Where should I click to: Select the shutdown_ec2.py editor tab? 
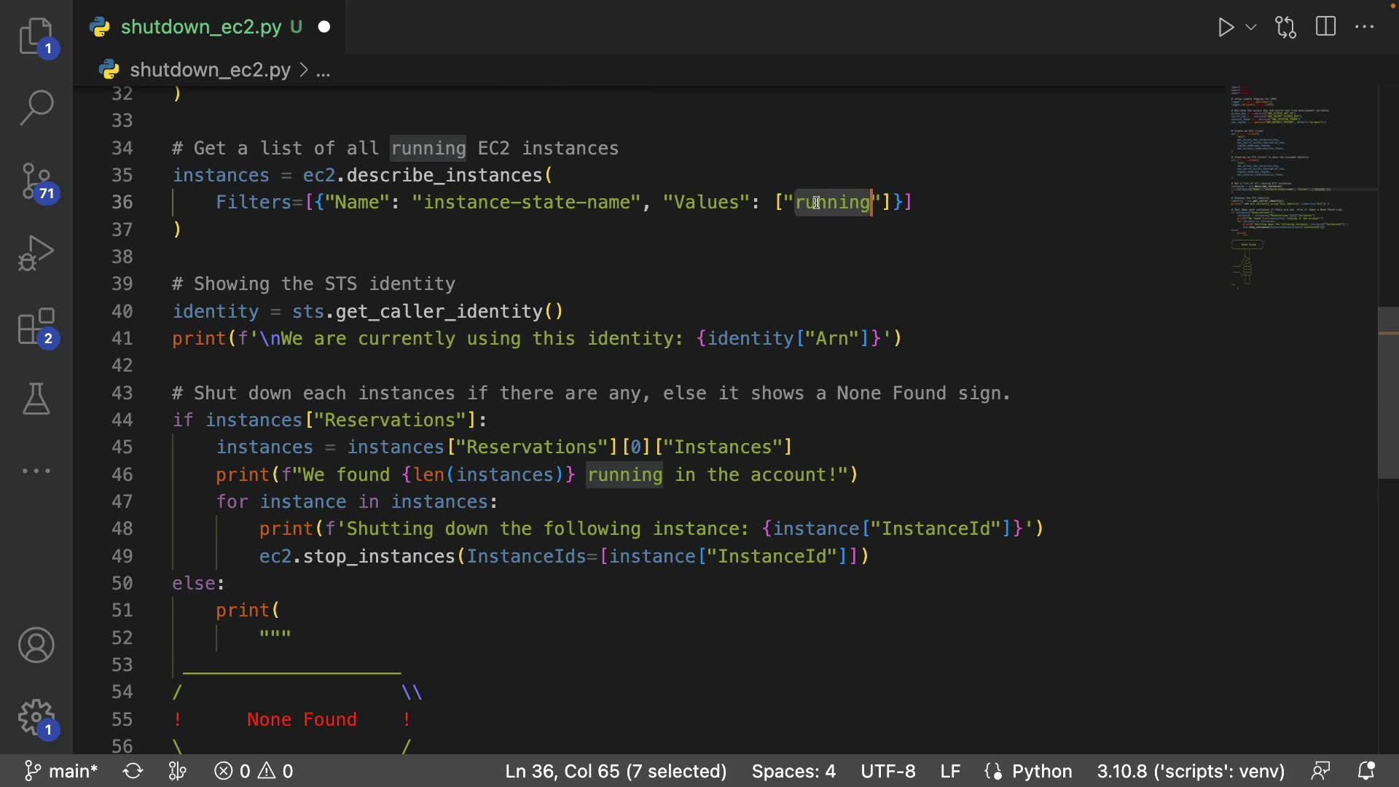[x=201, y=27]
